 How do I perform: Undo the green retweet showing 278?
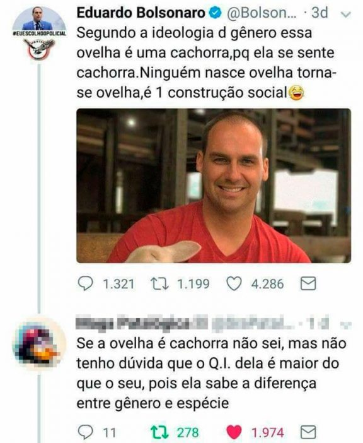(x=159, y=432)
